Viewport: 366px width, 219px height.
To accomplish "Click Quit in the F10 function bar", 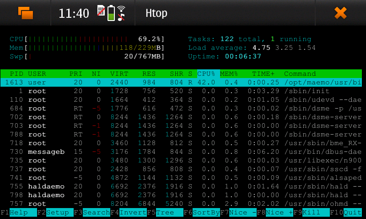I will (x=352, y=213).
